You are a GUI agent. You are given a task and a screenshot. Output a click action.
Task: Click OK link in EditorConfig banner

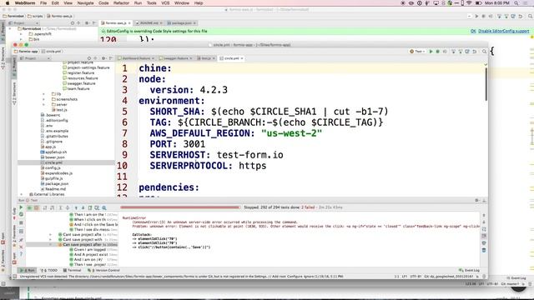pos(473,31)
